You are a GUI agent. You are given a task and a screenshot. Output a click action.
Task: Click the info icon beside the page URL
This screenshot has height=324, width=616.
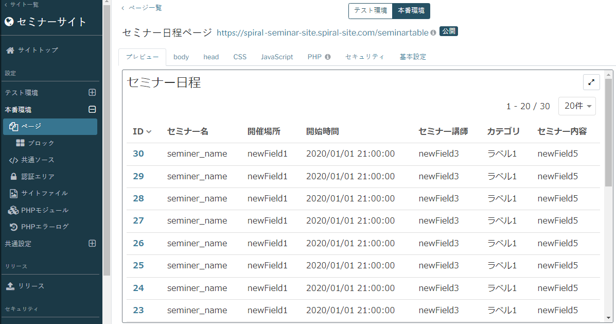[x=433, y=32]
